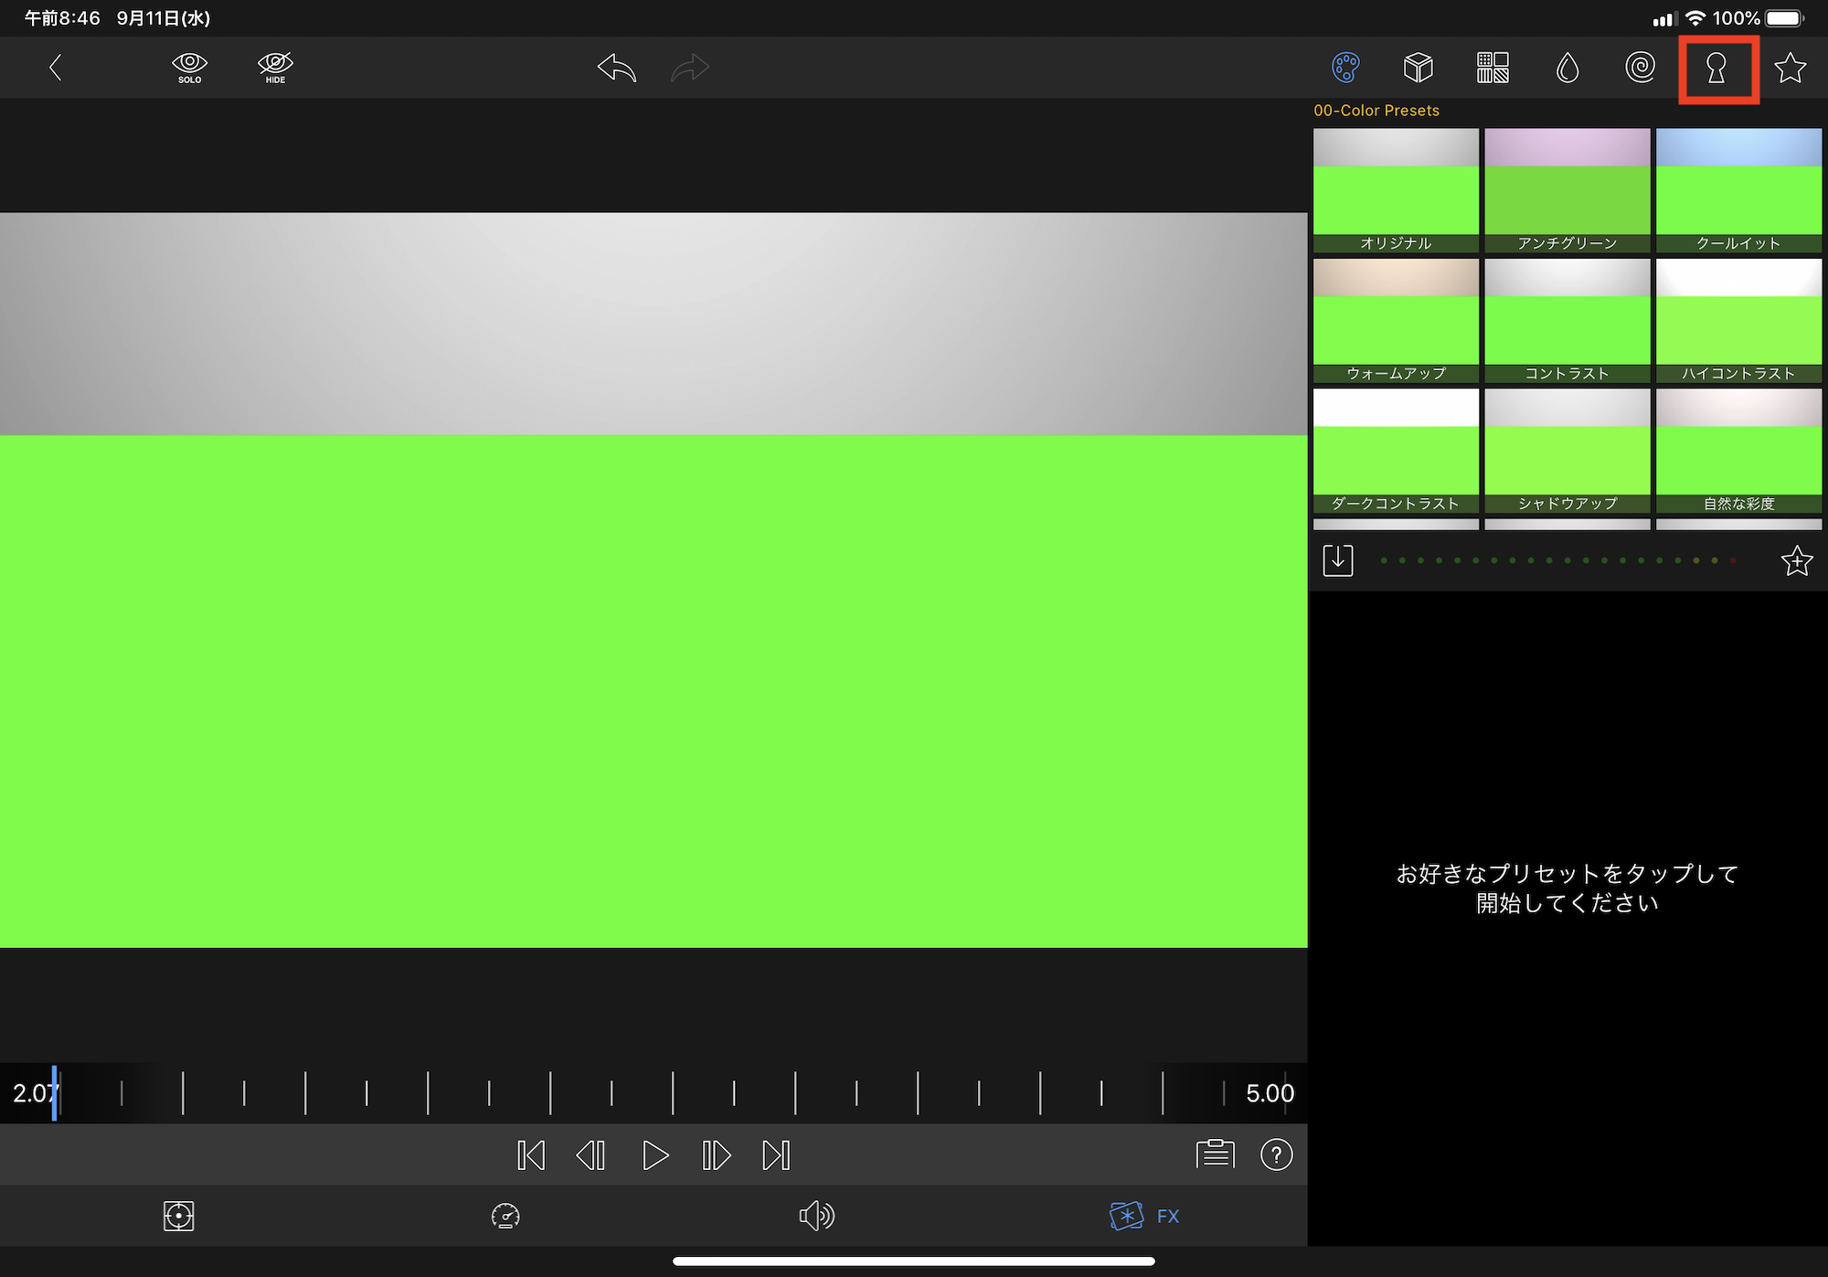The image size is (1828, 1277).
Task: Apply the ハイコントラスト preset
Action: tap(1738, 320)
